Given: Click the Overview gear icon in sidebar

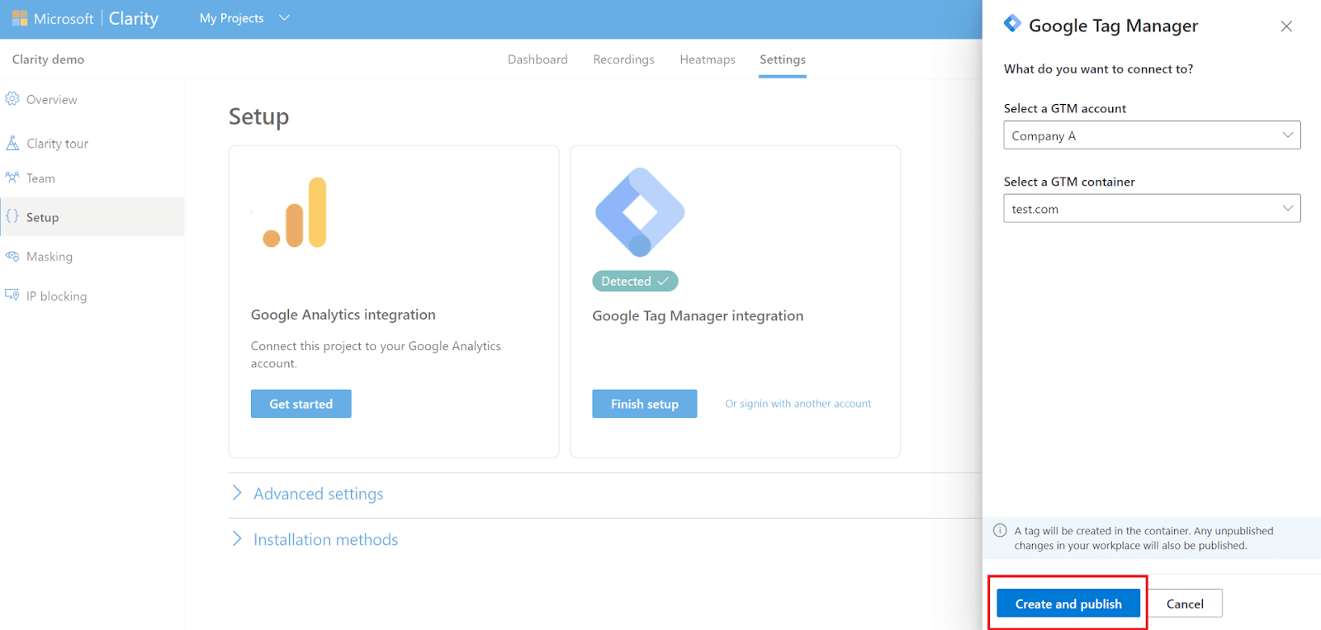Looking at the screenshot, I should (12, 99).
